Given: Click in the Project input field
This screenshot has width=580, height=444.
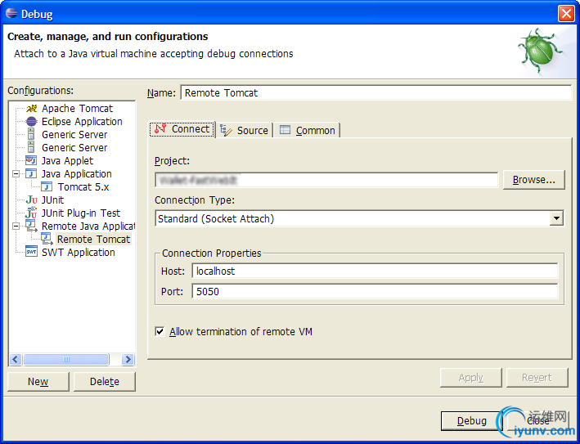Looking at the screenshot, I should click(326, 180).
